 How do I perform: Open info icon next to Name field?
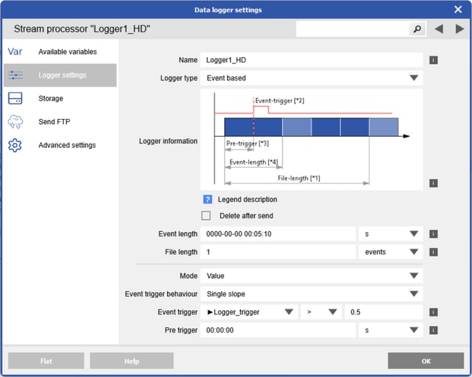point(433,60)
